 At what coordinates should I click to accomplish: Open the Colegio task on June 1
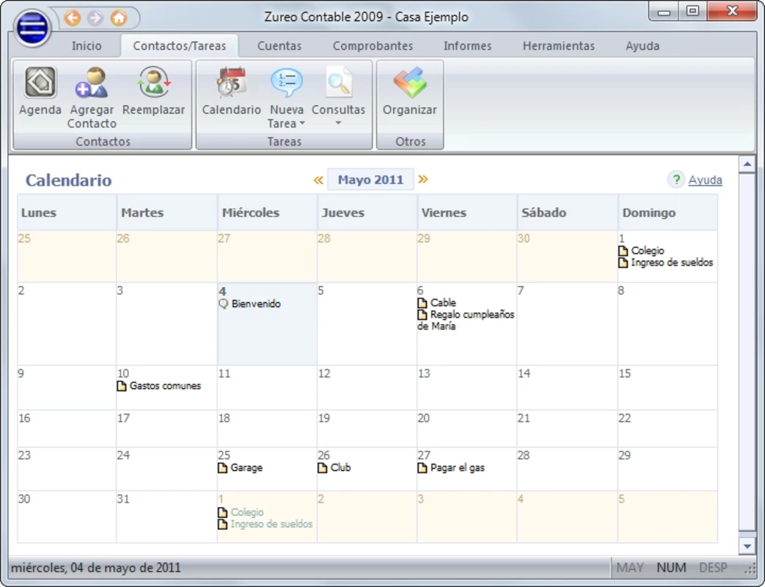247,512
